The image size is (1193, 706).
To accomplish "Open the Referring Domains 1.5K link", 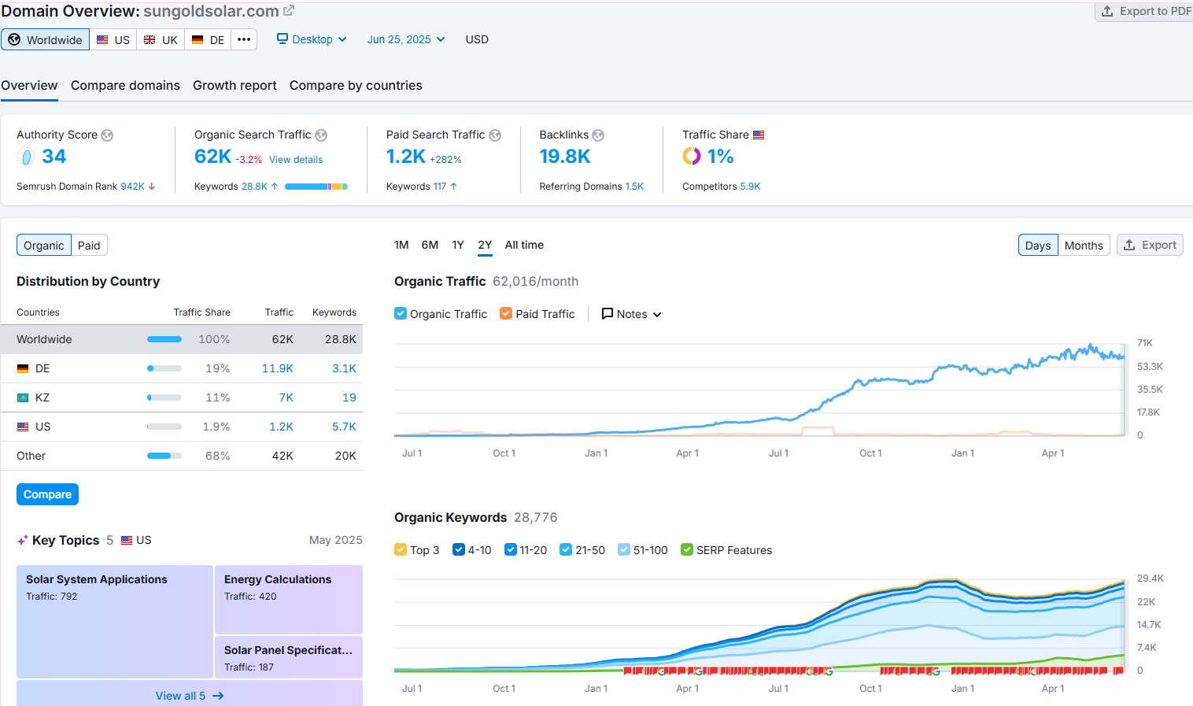I will [634, 187].
